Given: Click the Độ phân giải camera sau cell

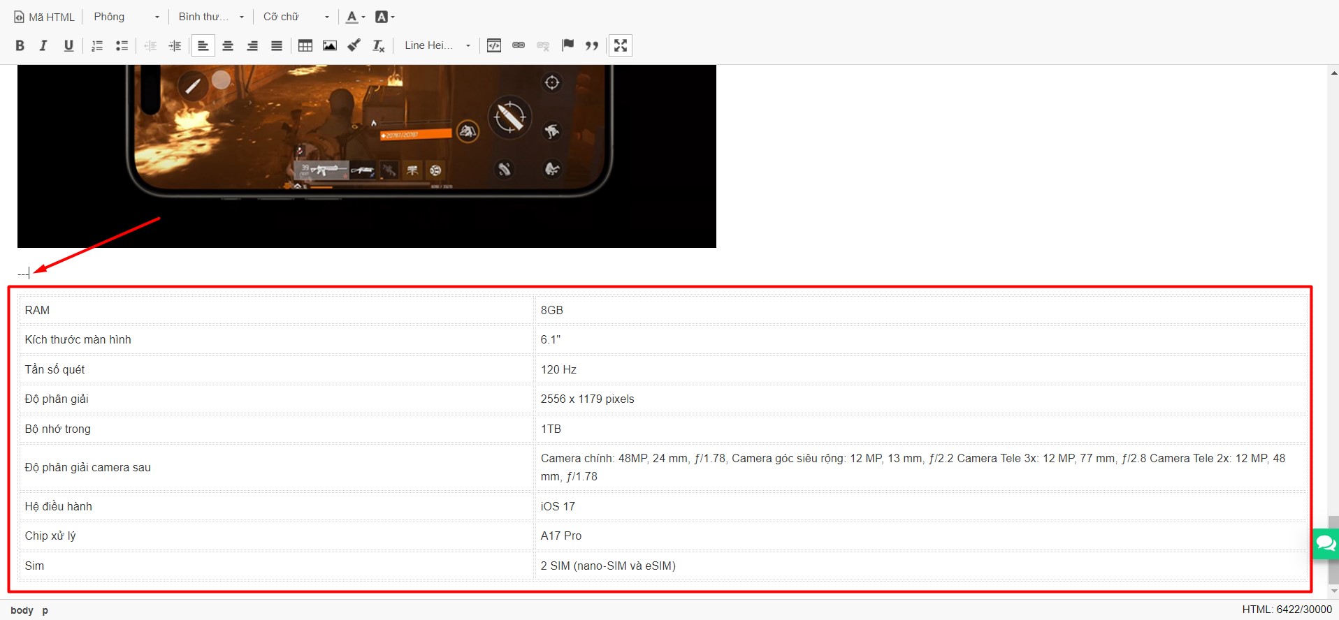Looking at the screenshot, I should 276,467.
